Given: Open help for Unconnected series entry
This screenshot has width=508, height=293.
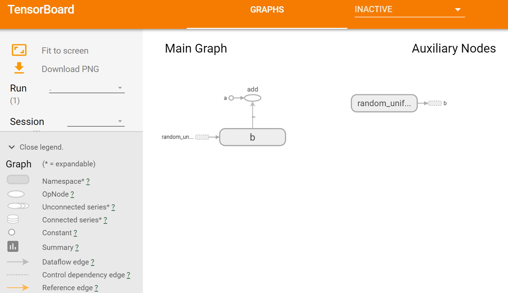Looking at the screenshot, I should (x=113, y=207).
